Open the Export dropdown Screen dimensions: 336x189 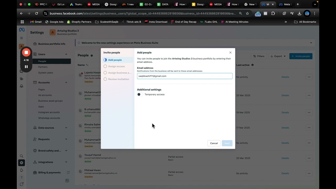[278, 56]
